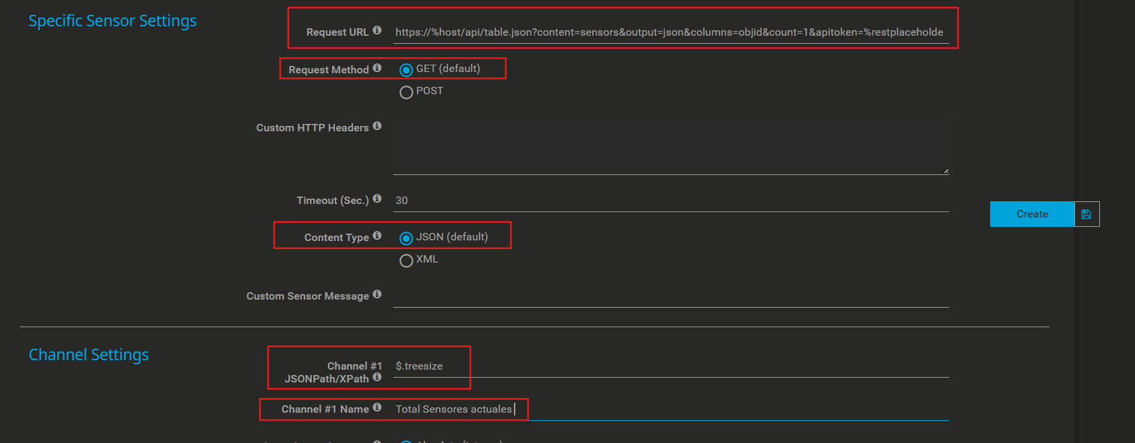Click the Request URL info icon

point(377,30)
